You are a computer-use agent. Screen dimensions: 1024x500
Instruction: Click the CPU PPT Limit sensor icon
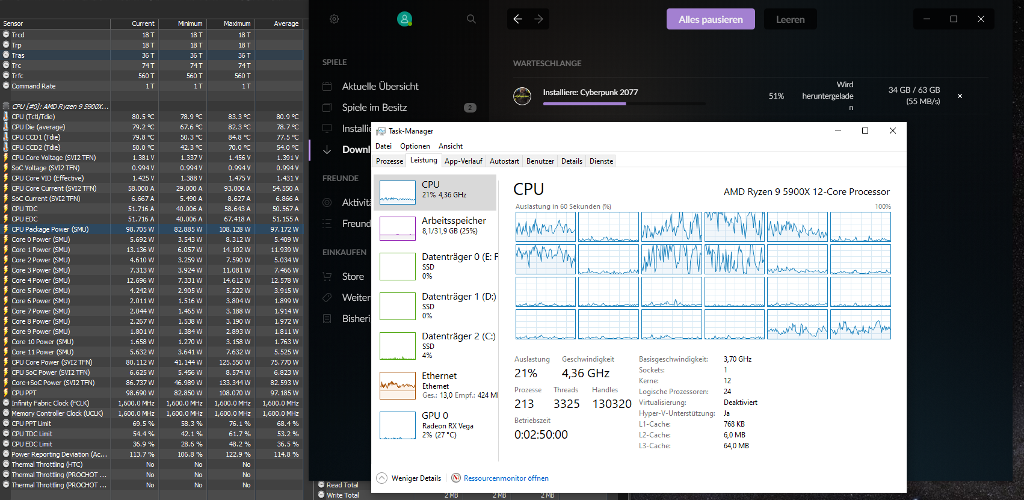click(6, 424)
